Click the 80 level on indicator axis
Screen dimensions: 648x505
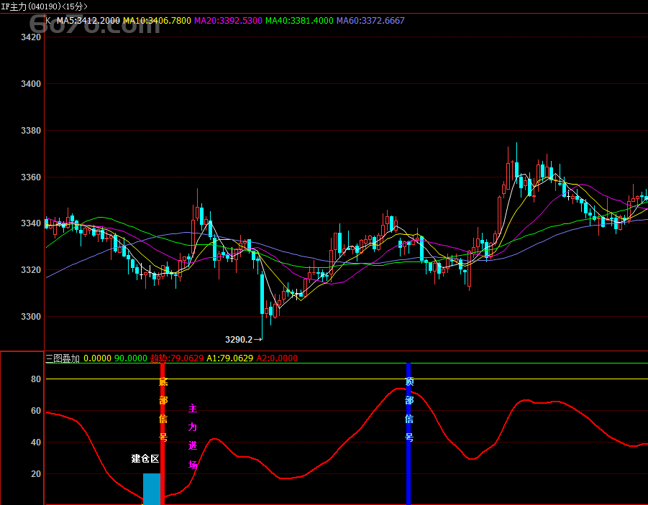pyautogui.click(x=35, y=379)
